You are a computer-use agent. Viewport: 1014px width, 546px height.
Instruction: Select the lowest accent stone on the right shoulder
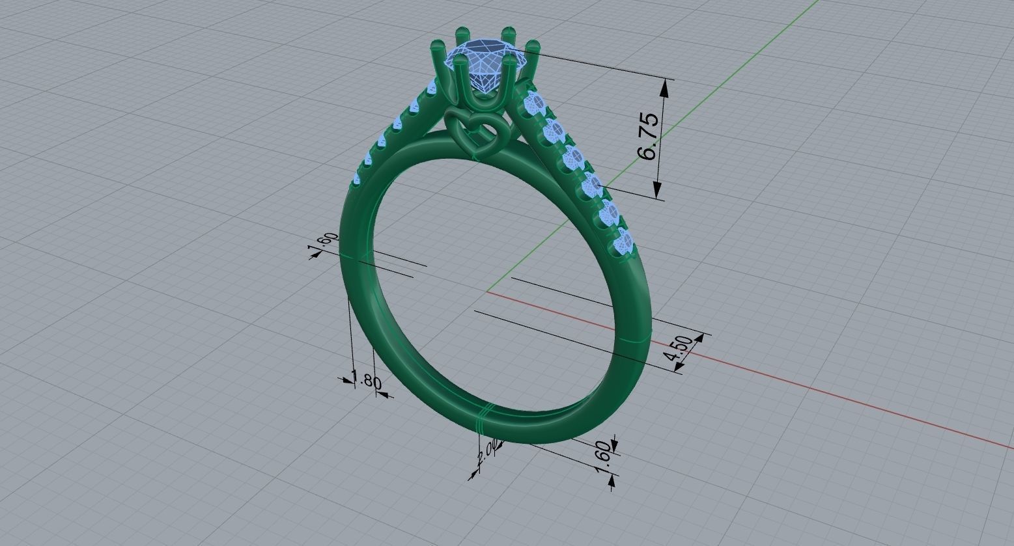[x=624, y=243]
